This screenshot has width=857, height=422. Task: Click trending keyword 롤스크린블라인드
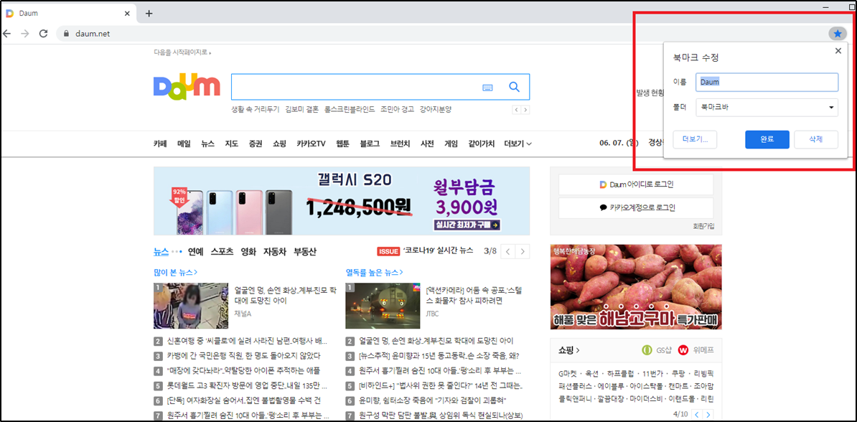[x=350, y=109]
